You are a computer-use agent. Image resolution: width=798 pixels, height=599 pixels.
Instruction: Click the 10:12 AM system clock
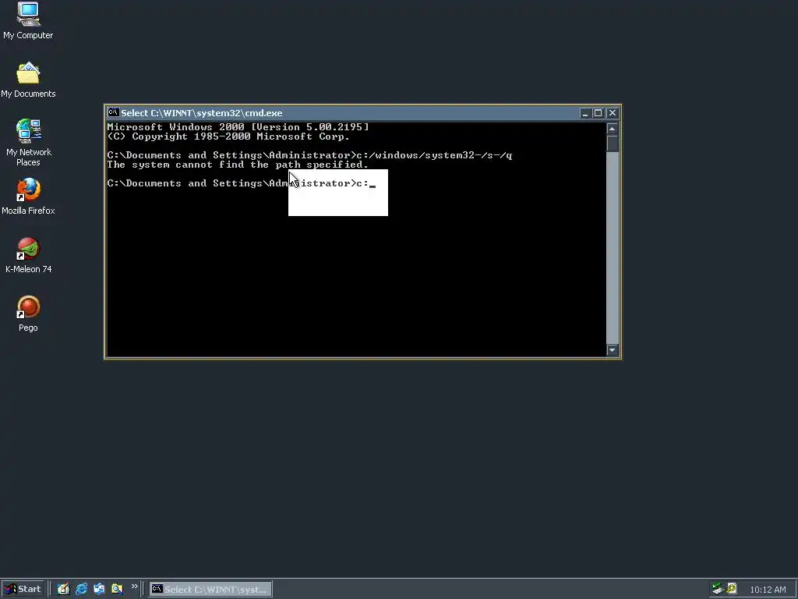[x=768, y=590]
